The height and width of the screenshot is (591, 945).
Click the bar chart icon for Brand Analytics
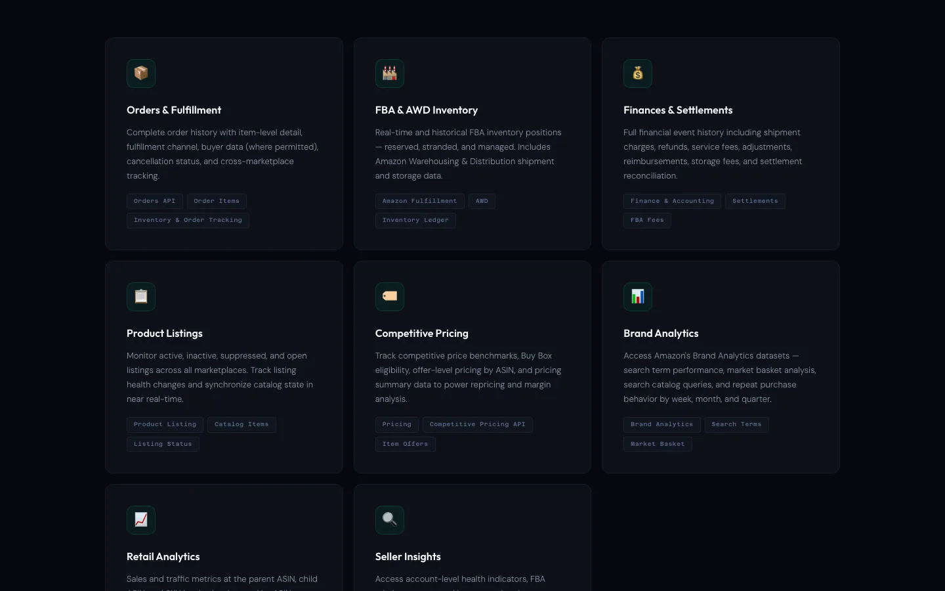tap(638, 297)
